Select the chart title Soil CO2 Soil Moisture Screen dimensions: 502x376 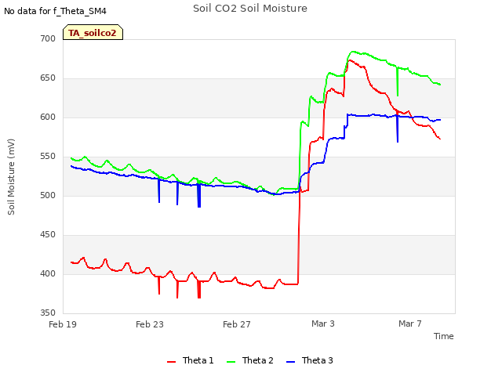click(250, 9)
